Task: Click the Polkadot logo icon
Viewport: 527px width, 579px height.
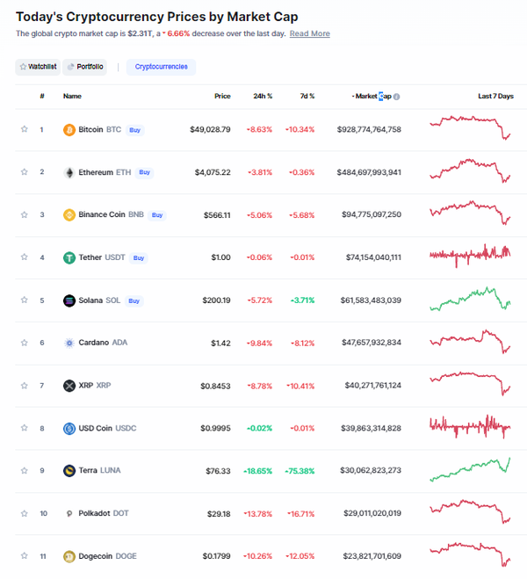Action: [69, 514]
